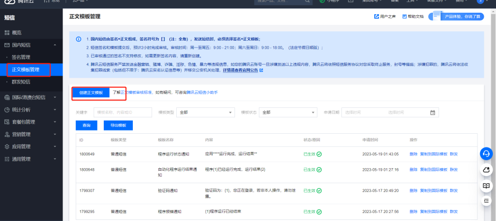Collapse the 国内短信 menu chevron
The width and height of the screenshot is (496, 221).
[55, 45]
